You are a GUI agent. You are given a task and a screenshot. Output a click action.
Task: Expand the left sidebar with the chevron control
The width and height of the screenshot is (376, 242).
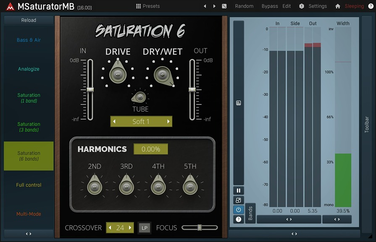(28, 234)
